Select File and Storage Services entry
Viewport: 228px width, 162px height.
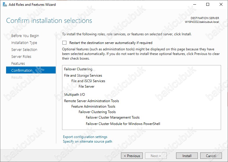point(83,76)
